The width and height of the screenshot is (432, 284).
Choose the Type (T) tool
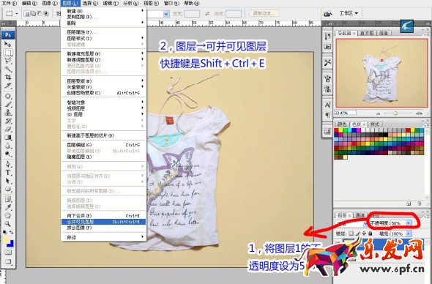tap(8, 173)
